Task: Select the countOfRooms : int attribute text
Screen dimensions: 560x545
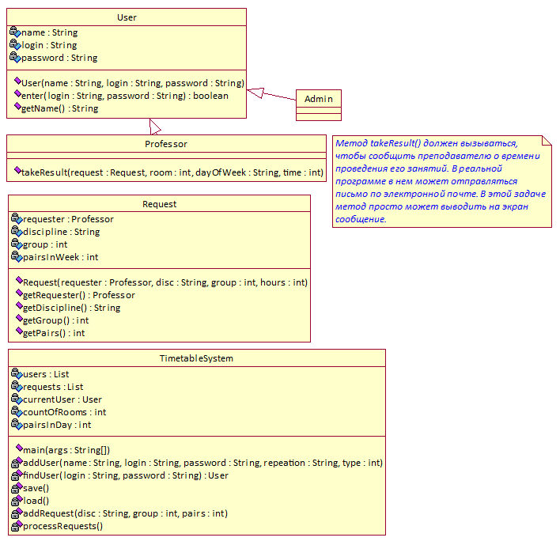Action: tap(65, 412)
